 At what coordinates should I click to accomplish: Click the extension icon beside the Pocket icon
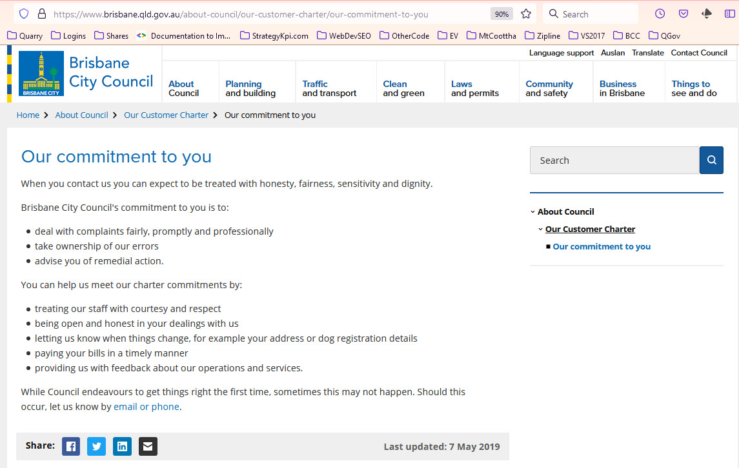(707, 14)
